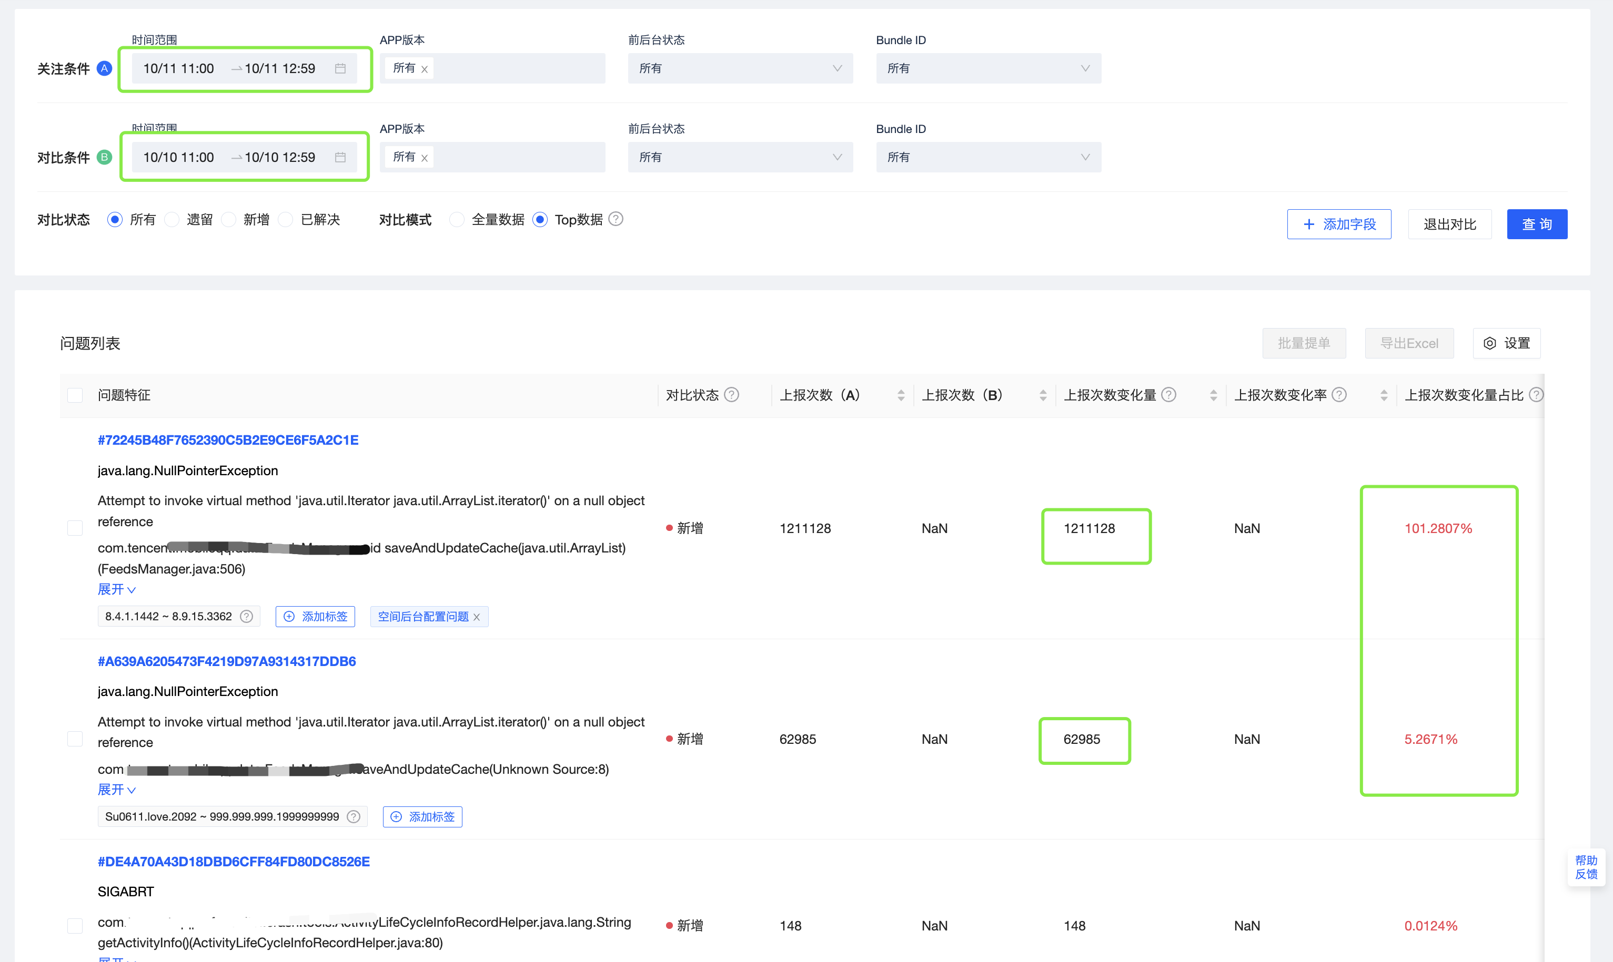Click the 查询 button
Screen dimensions: 1613x962
click(1537, 224)
